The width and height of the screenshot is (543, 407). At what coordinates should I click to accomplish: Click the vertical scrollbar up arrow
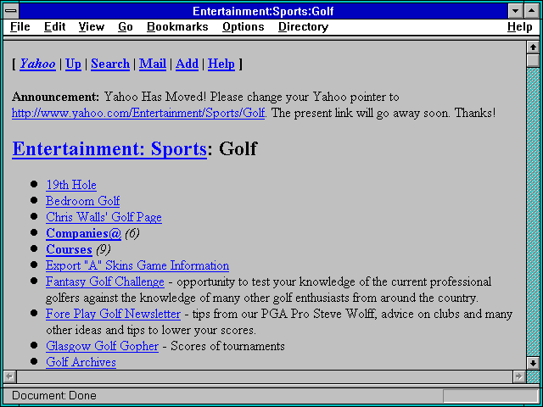coord(533,47)
